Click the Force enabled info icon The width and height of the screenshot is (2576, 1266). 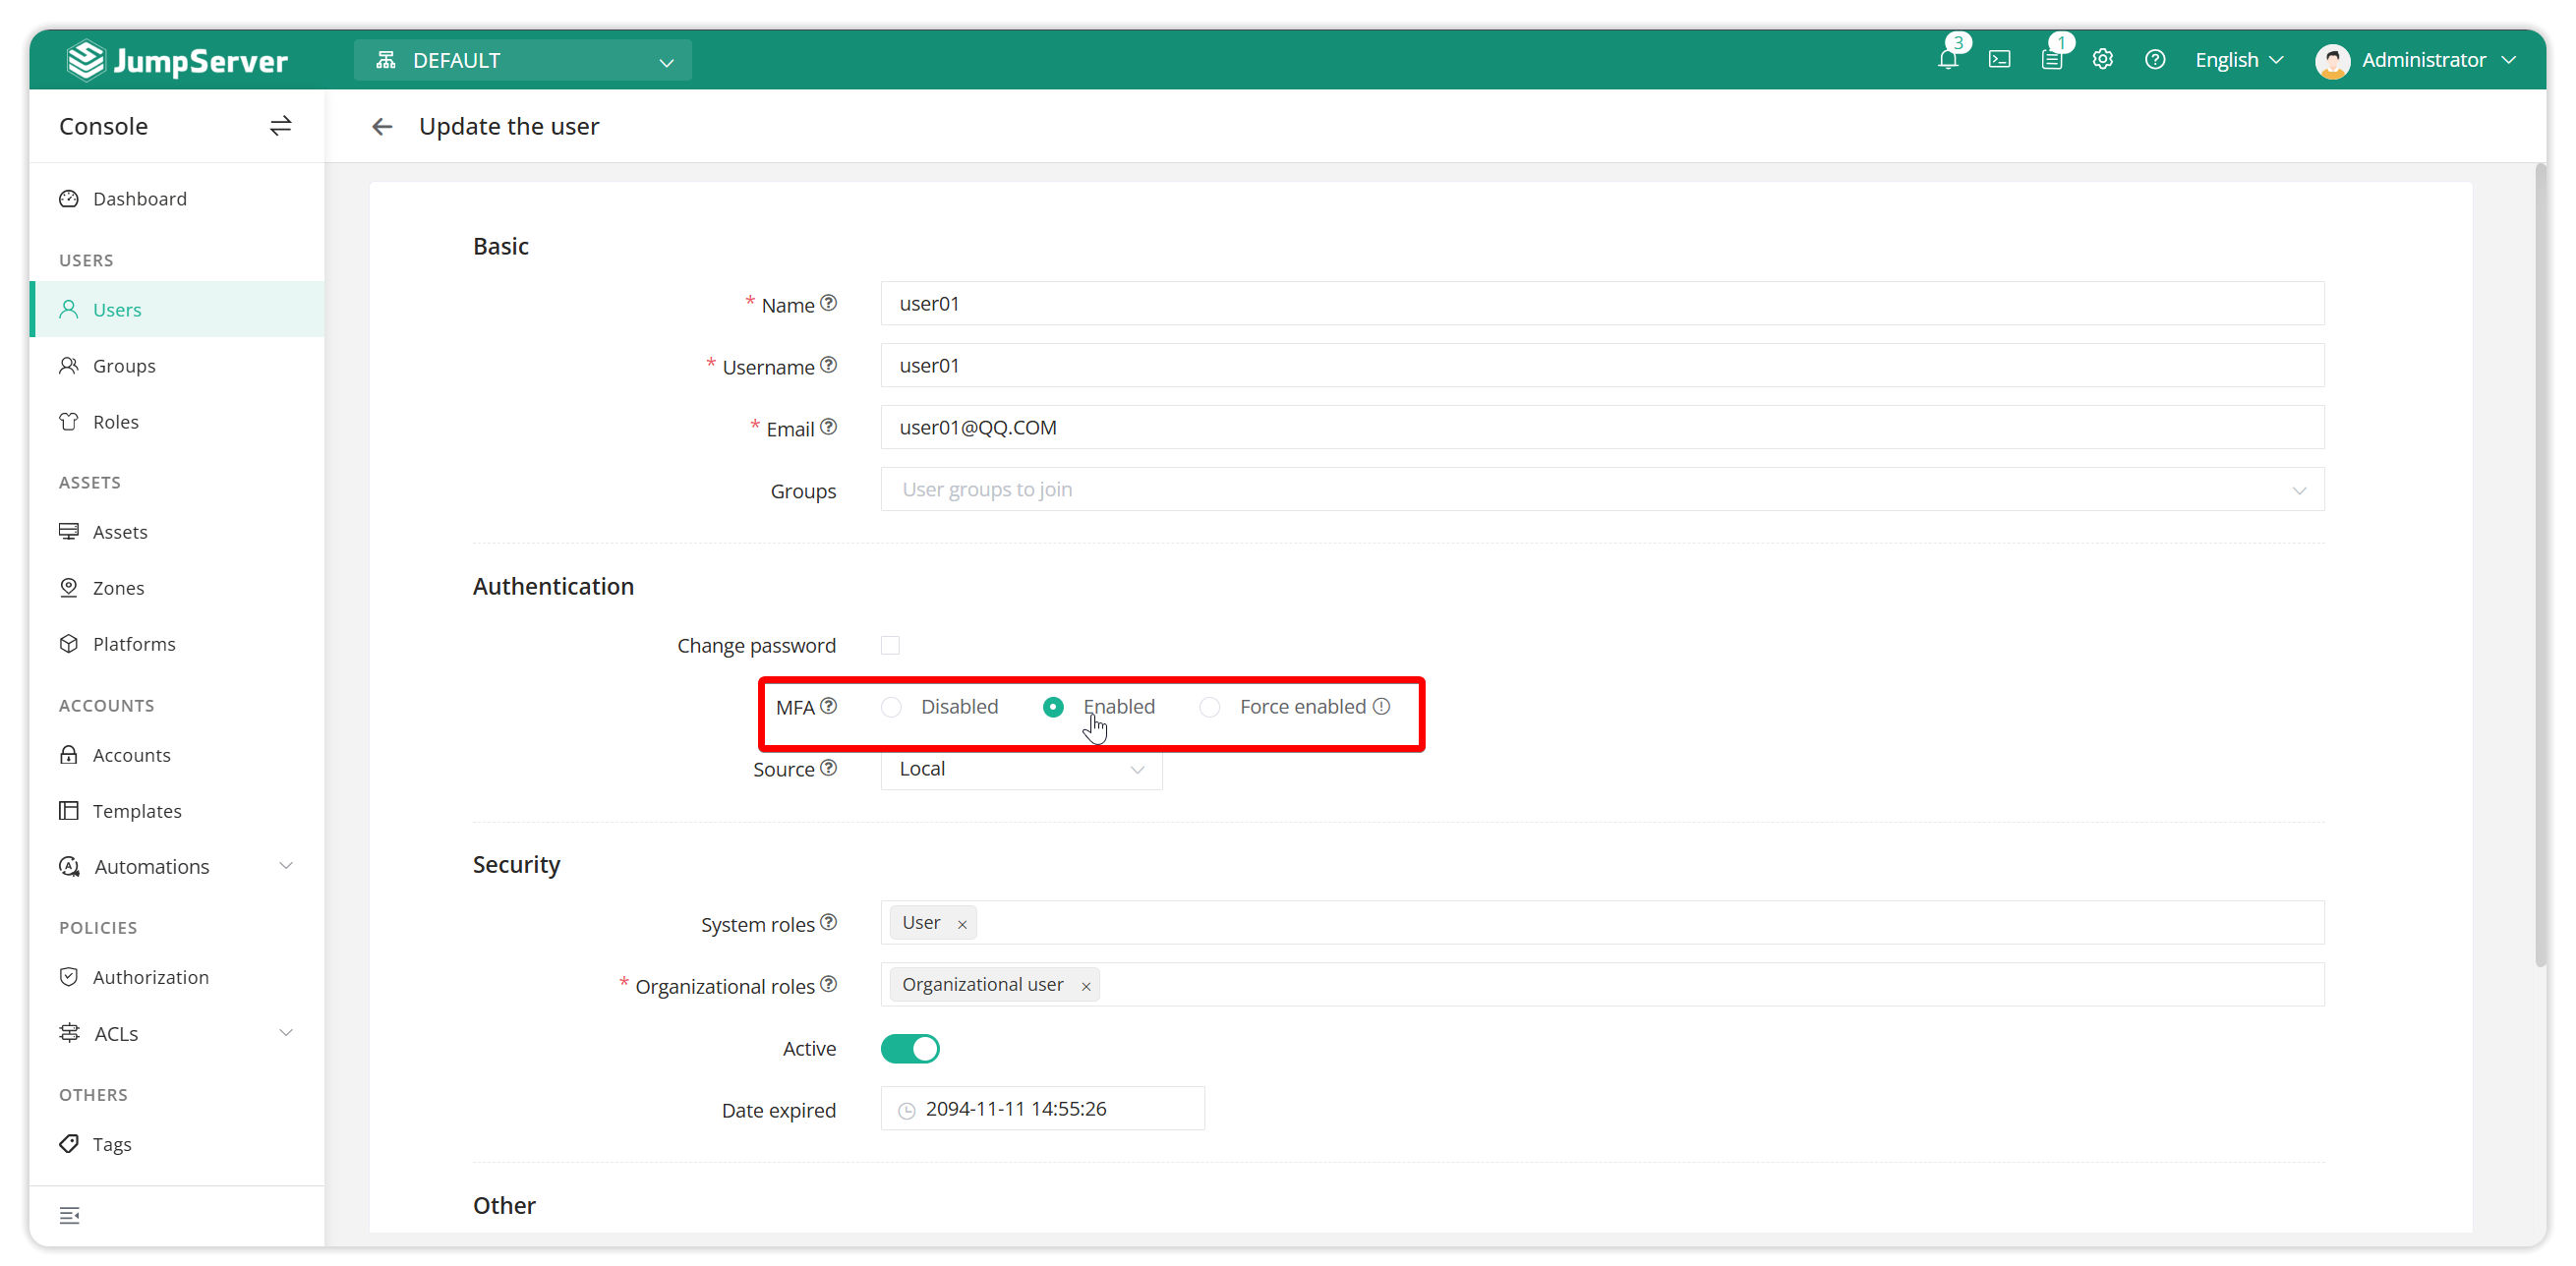(1382, 706)
